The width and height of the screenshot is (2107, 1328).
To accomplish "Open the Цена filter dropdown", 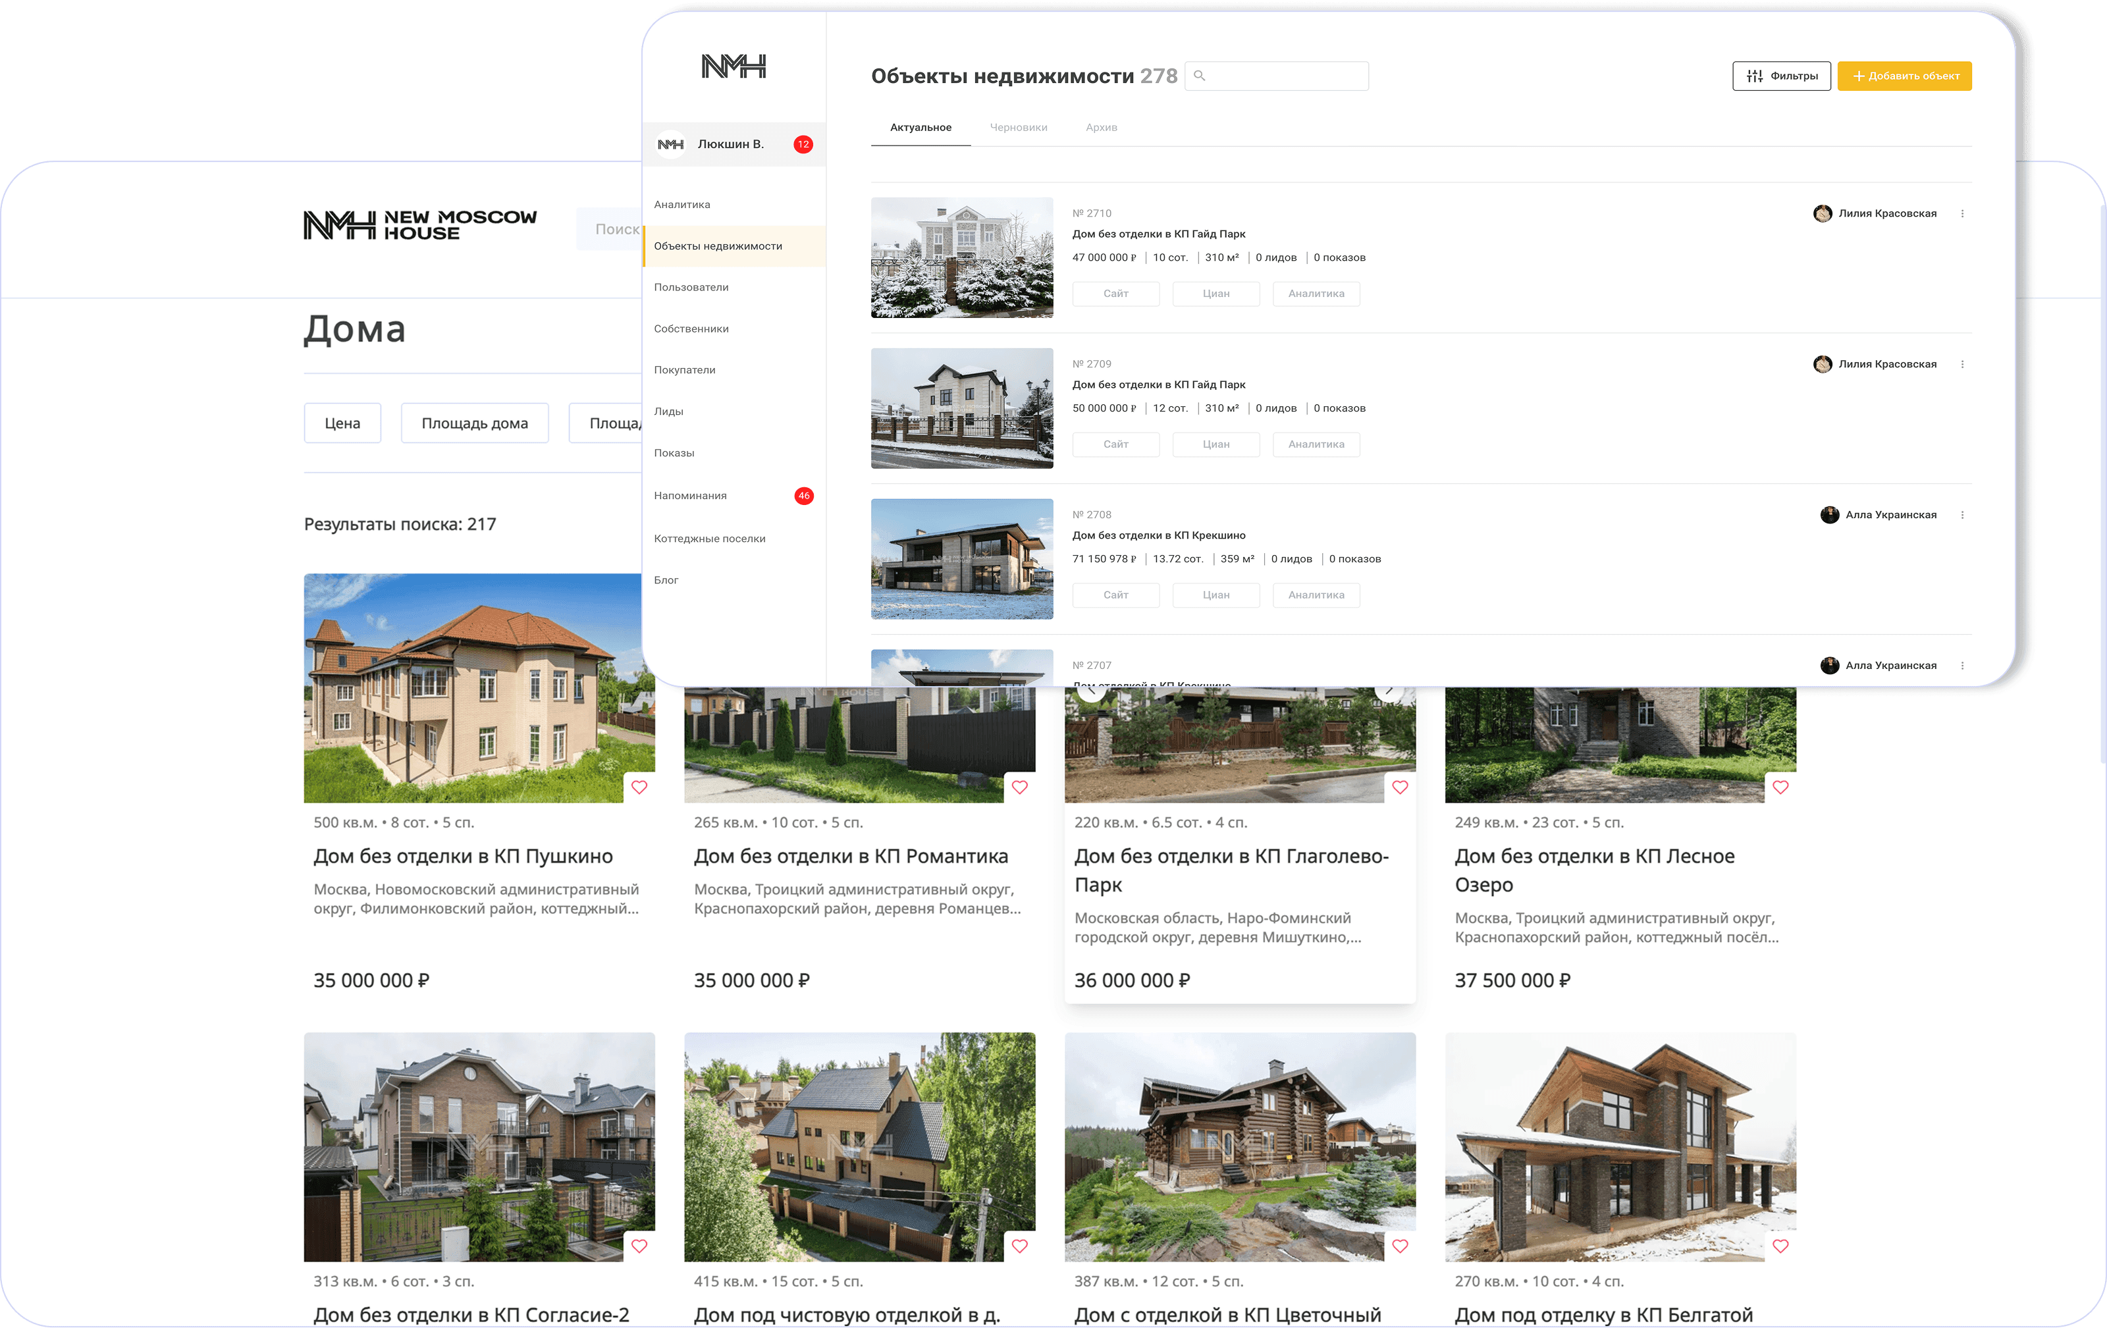I will click(x=342, y=423).
